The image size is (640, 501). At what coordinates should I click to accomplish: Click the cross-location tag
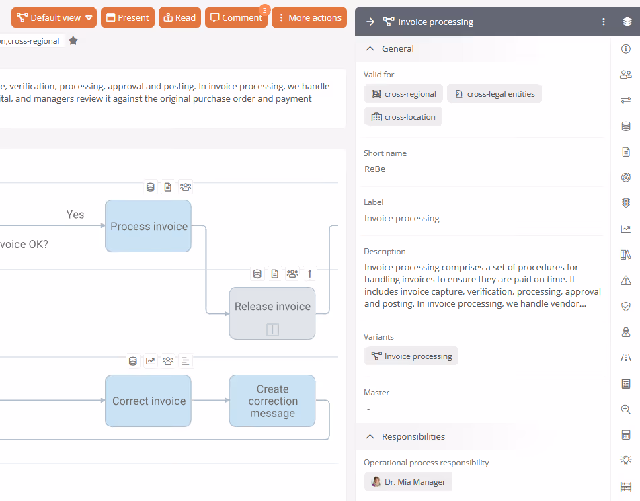click(x=403, y=117)
